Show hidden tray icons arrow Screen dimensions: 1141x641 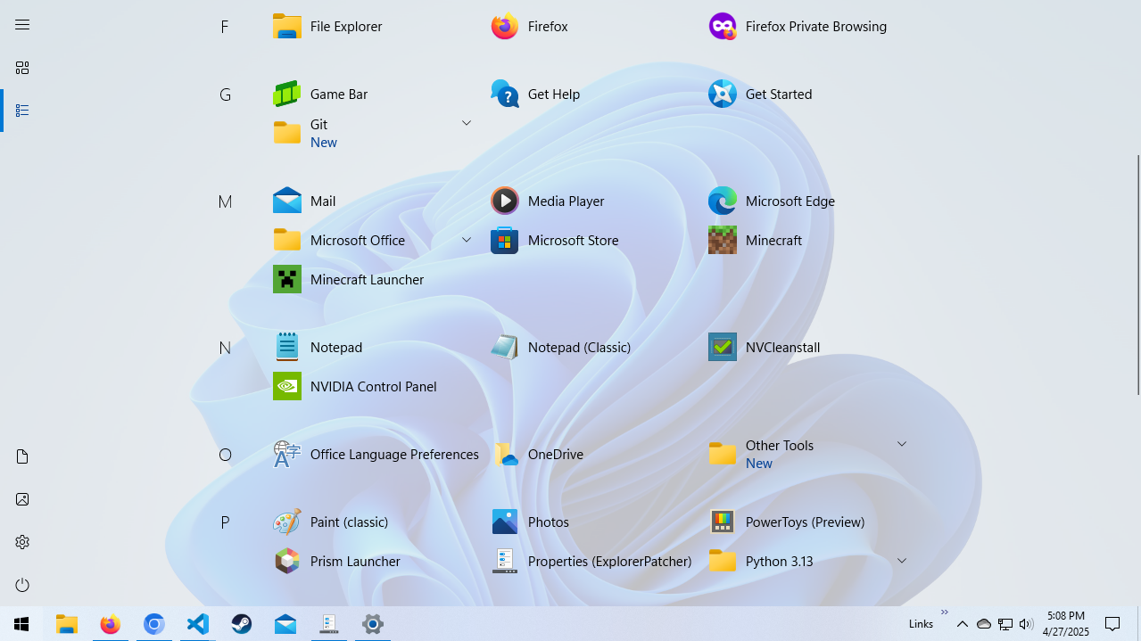pos(963,624)
